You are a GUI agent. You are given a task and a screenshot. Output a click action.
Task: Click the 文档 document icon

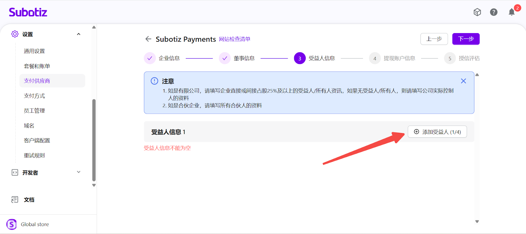click(x=15, y=200)
